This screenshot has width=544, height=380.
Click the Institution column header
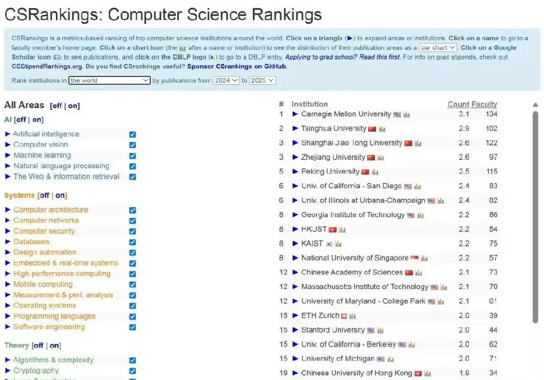click(310, 104)
